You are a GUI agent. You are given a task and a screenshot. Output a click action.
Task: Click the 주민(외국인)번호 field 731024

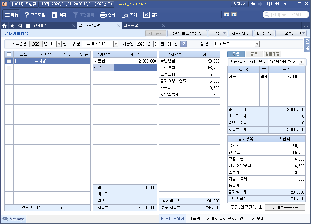click(x=285, y=208)
